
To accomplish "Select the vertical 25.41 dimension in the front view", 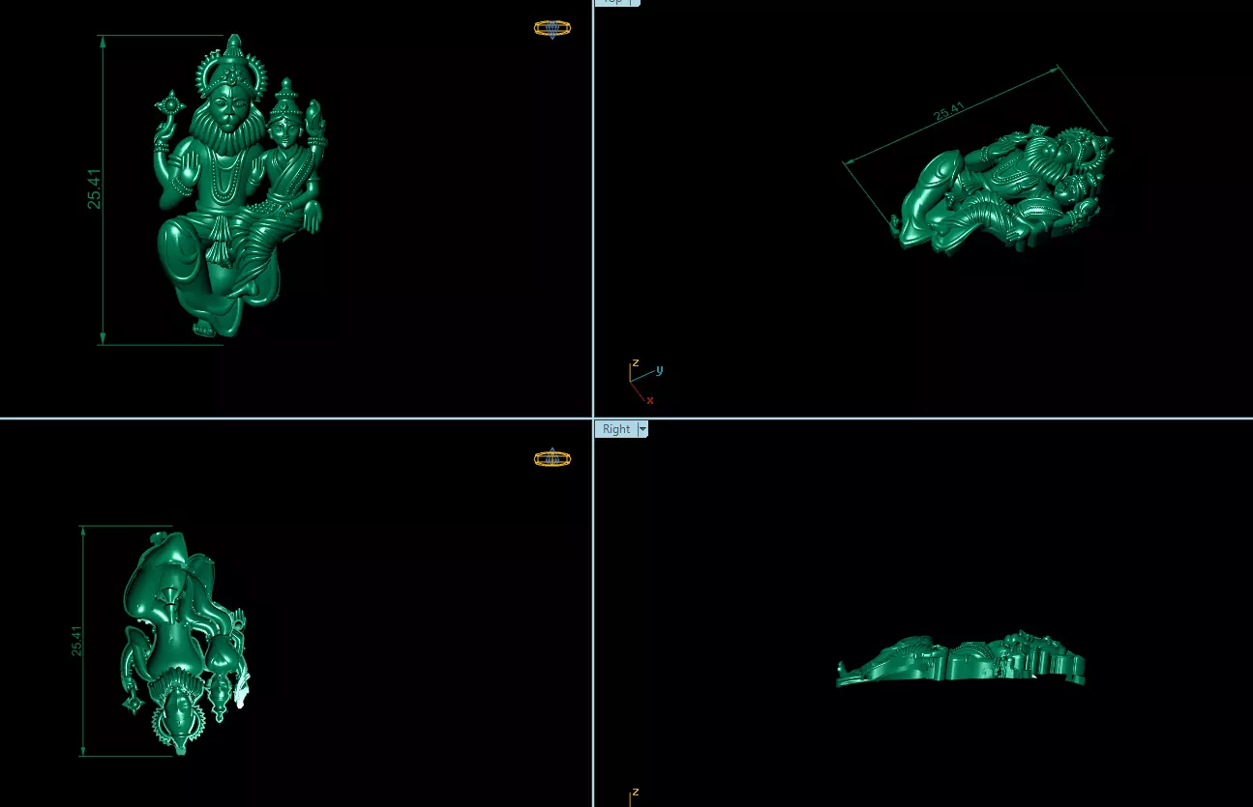I will pyautogui.click(x=94, y=188).
